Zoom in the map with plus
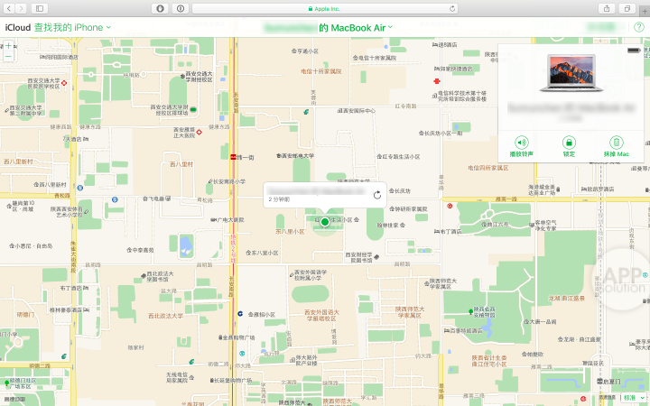This screenshot has height=406, width=650. pyautogui.click(x=8, y=46)
